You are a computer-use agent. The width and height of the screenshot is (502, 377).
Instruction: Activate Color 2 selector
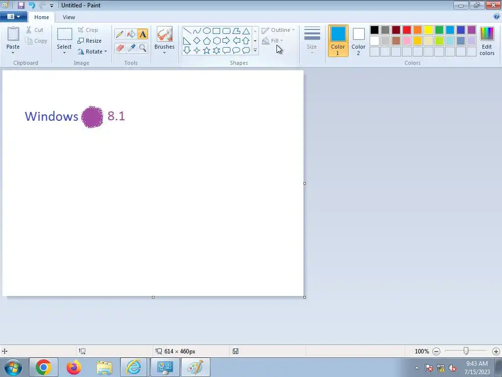point(358,41)
